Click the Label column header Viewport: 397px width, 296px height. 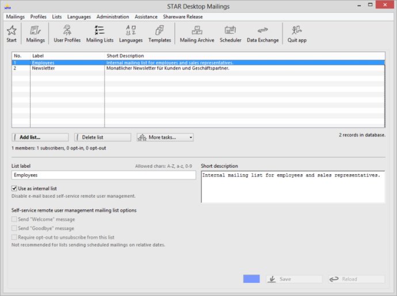coord(67,56)
